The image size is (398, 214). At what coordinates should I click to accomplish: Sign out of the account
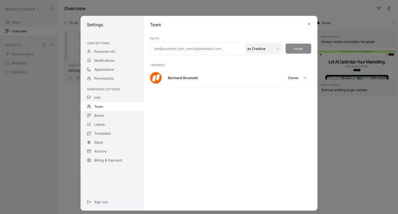pos(100,202)
